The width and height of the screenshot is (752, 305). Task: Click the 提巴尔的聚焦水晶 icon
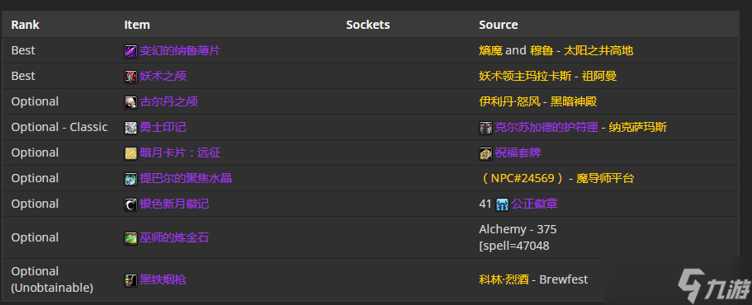(130, 179)
